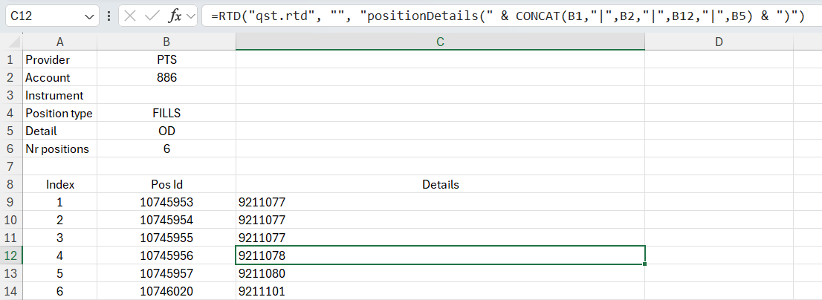Click the 'Details' heading cell
The width and height of the screenshot is (822, 300).
440,184
